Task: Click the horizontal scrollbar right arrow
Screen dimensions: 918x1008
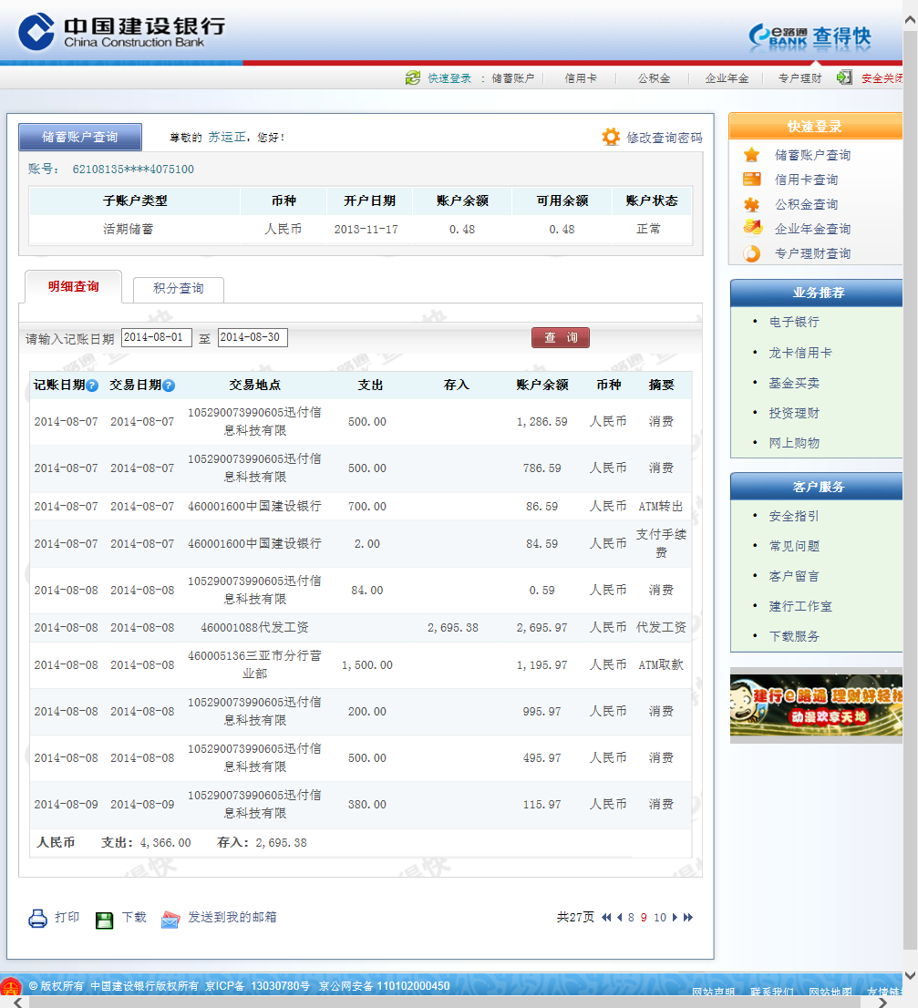Action: 882,1003
